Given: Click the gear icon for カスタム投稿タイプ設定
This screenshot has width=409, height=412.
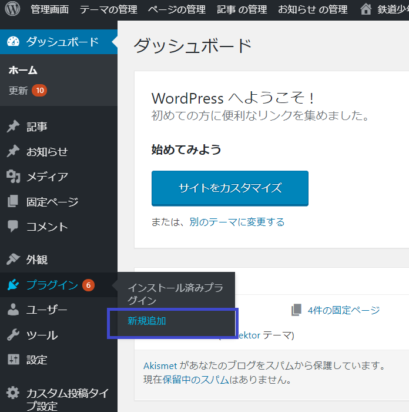Looking at the screenshot, I should [x=13, y=393].
